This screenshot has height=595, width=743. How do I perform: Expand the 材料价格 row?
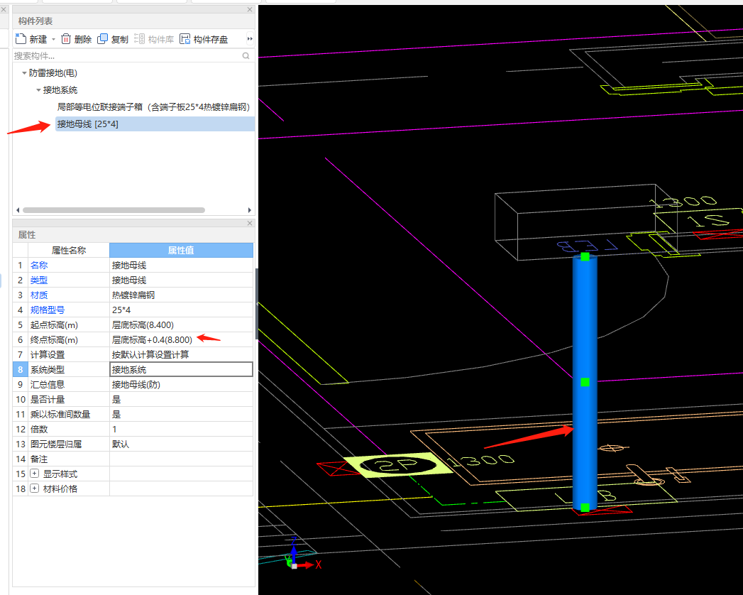pos(35,488)
